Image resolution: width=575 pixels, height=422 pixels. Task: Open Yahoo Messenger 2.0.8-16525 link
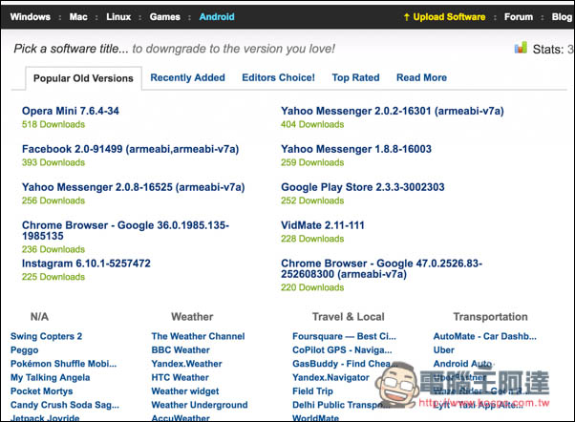click(133, 187)
